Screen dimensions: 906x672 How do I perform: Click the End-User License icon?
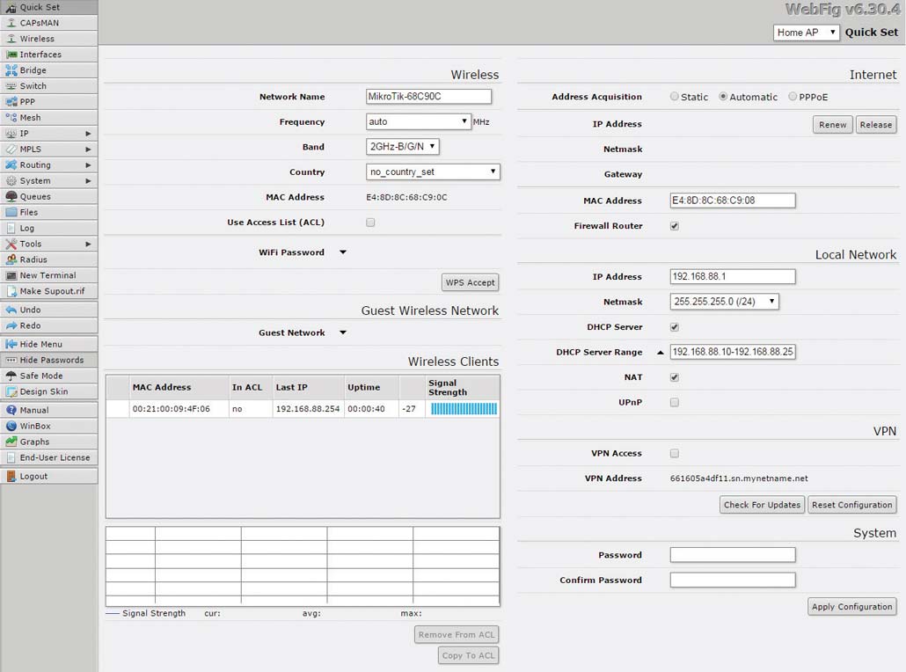(x=11, y=457)
